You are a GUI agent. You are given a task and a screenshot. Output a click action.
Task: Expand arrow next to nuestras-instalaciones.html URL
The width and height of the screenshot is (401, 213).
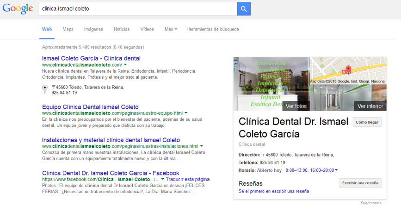[x=202, y=146]
